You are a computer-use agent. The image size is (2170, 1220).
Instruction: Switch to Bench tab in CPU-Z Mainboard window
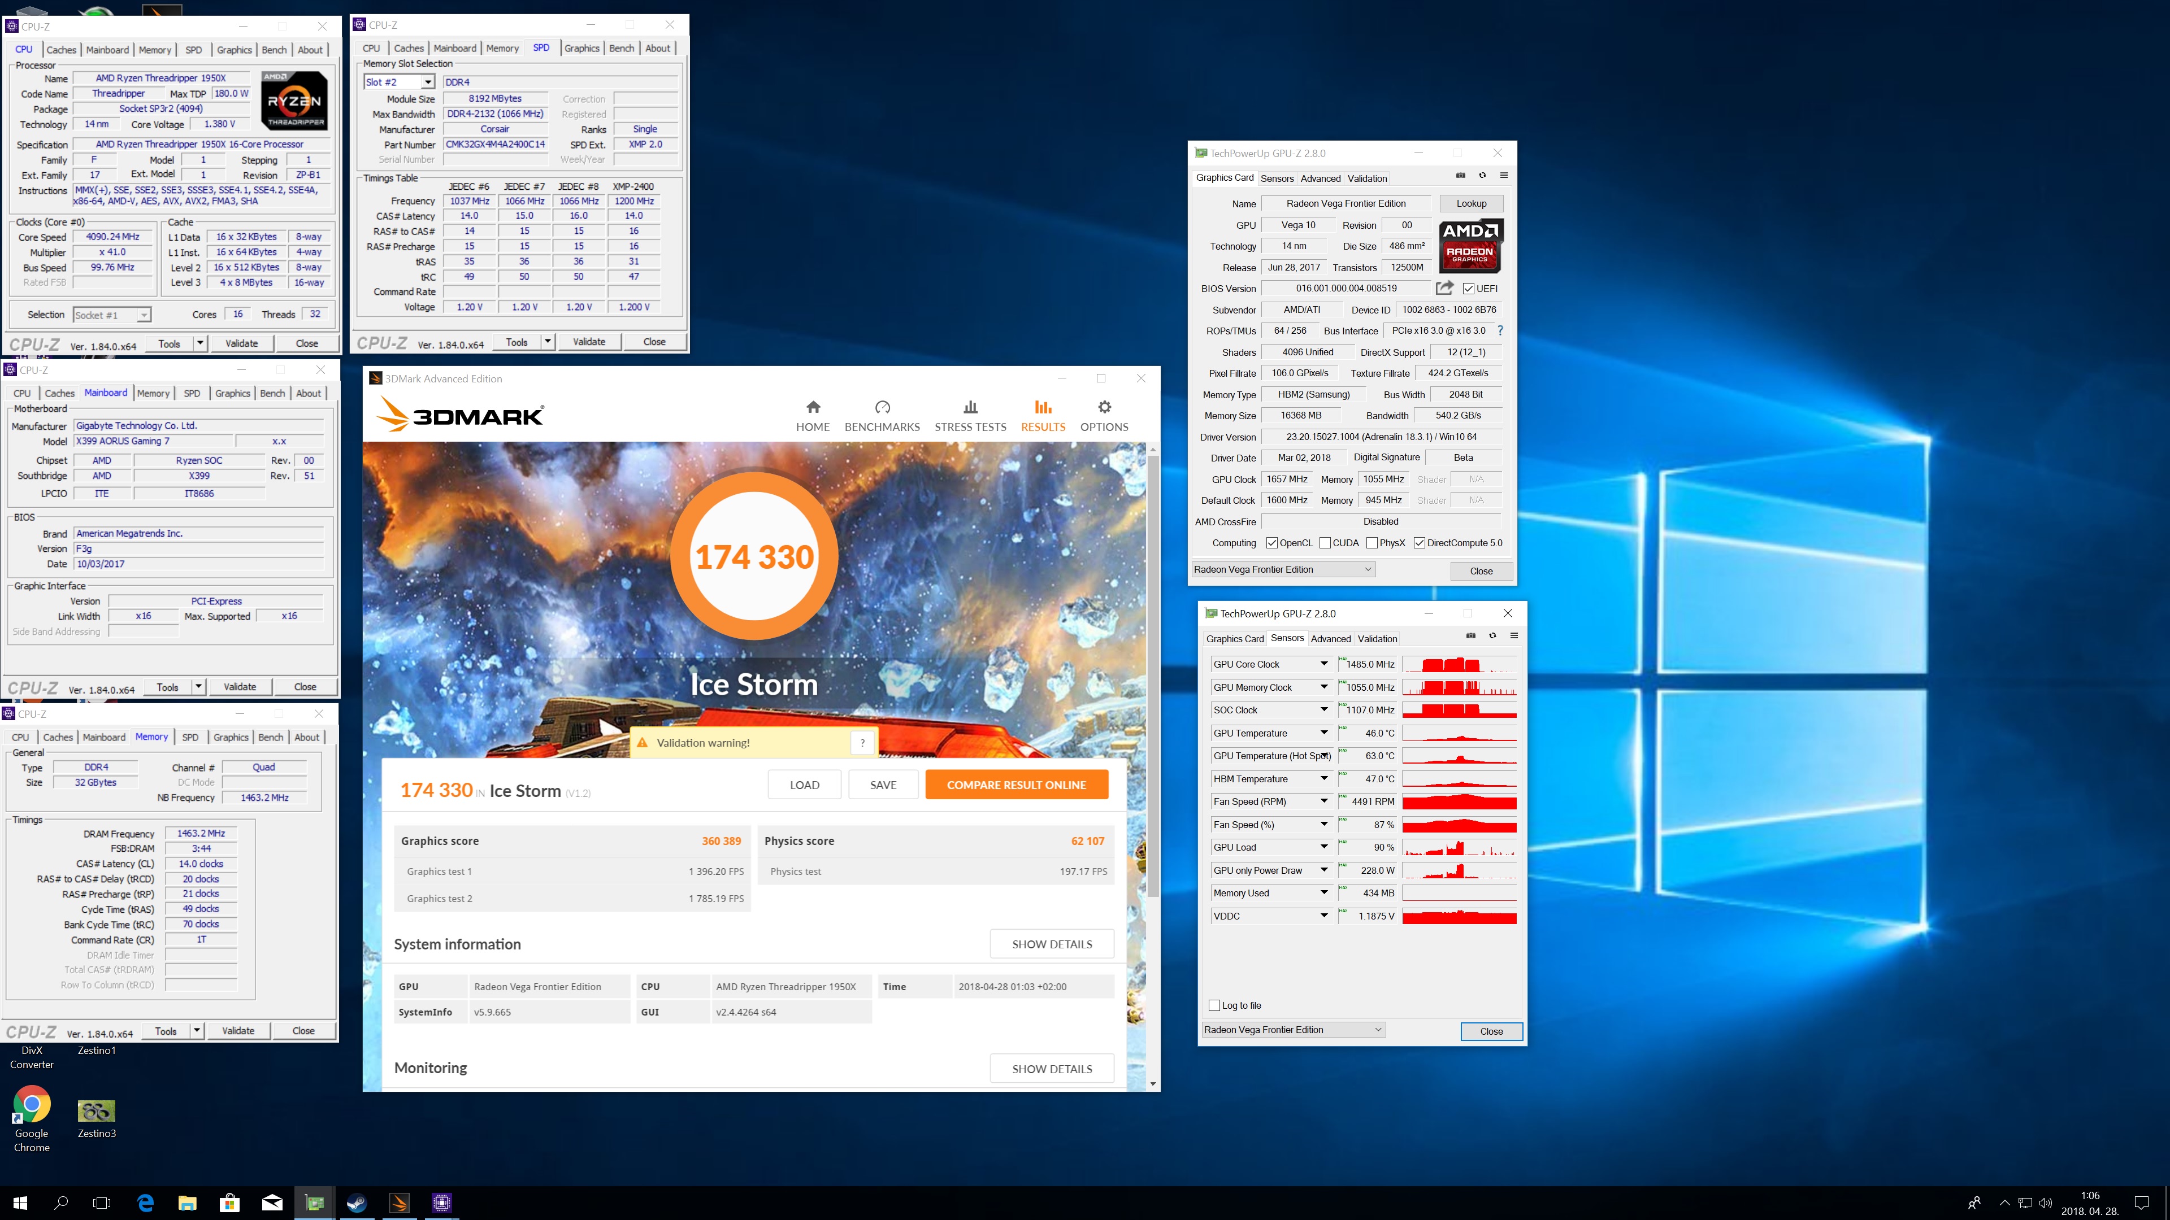tap(272, 393)
